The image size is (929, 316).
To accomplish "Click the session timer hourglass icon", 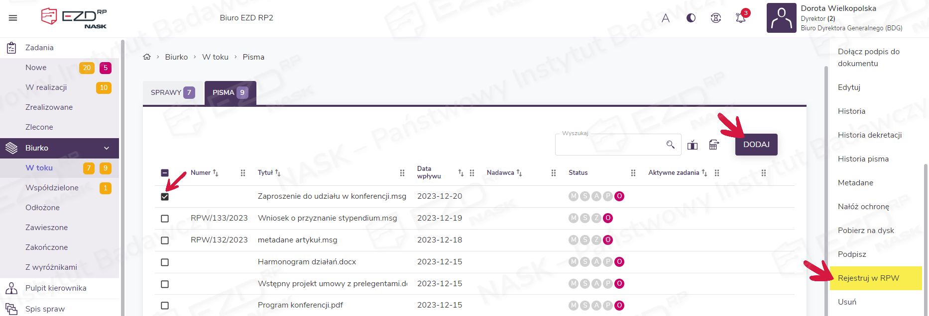I will (x=716, y=18).
